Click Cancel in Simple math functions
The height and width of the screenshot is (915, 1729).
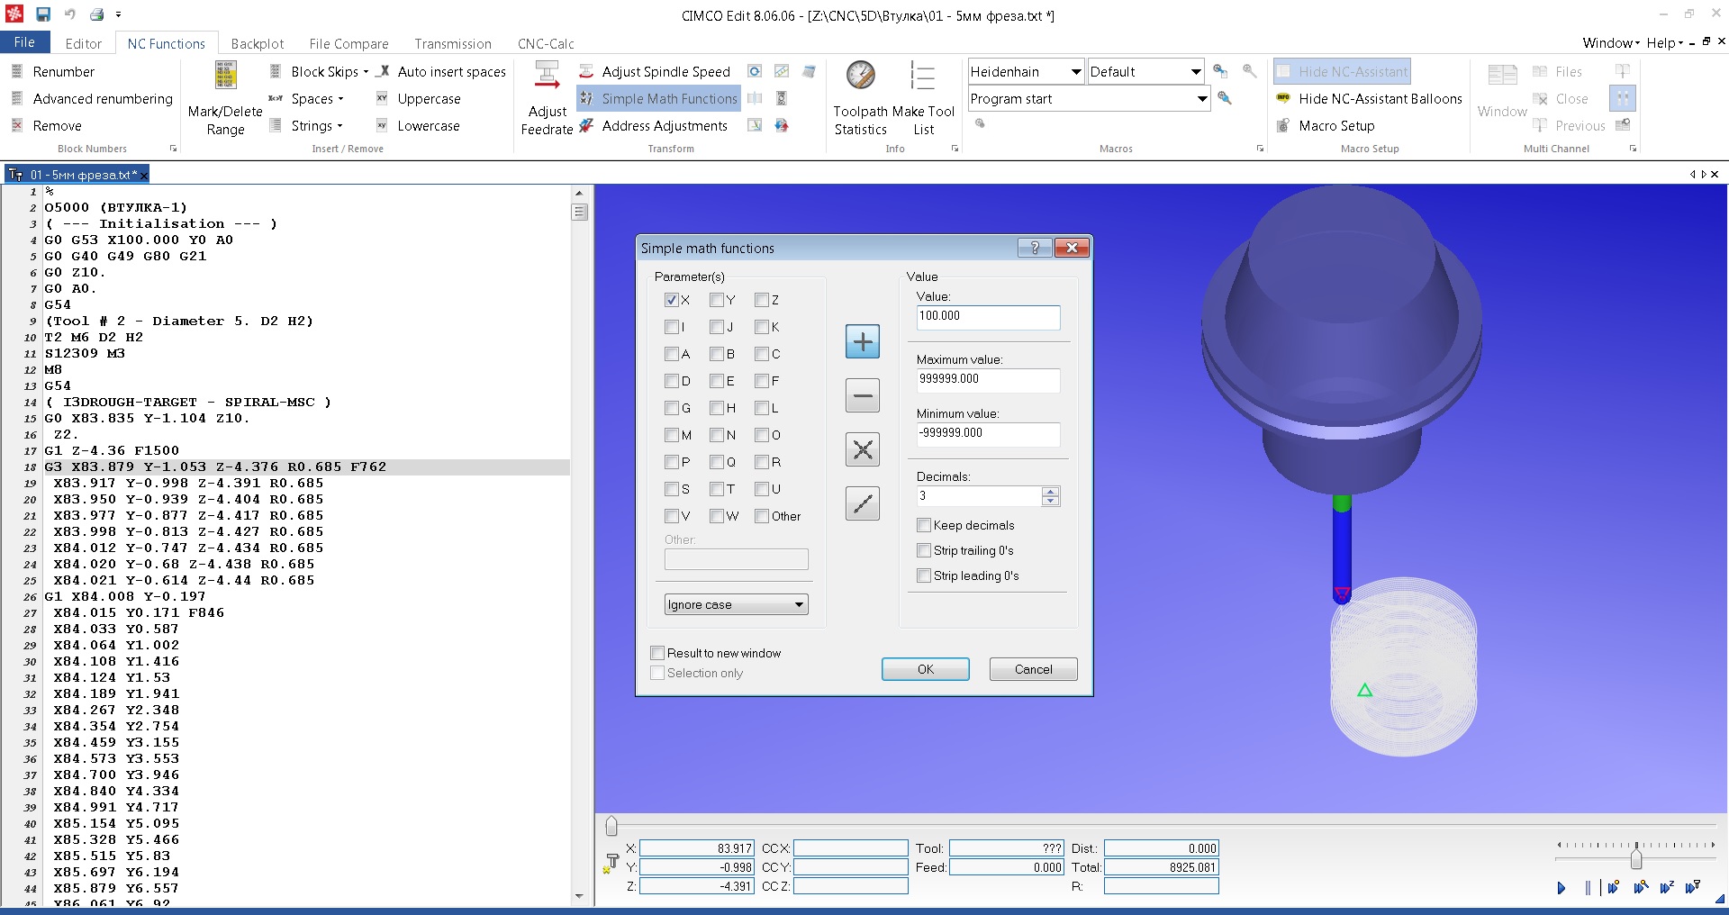tap(1034, 669)
